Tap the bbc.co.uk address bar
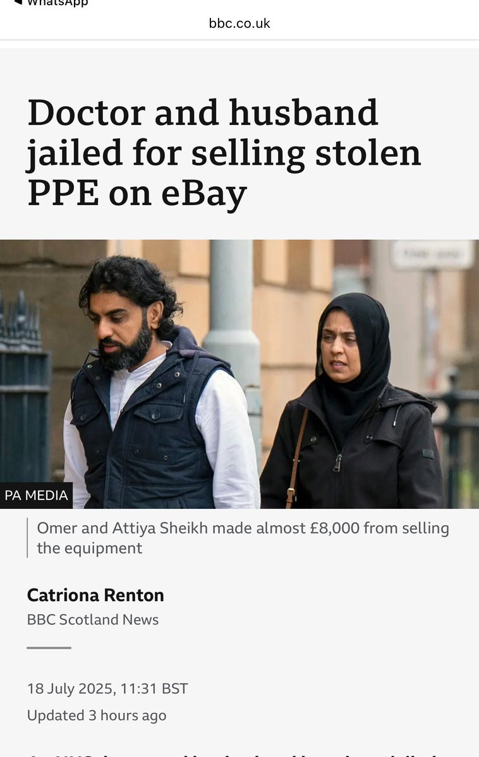Viewport: 479px width, 757px height. 239,23
